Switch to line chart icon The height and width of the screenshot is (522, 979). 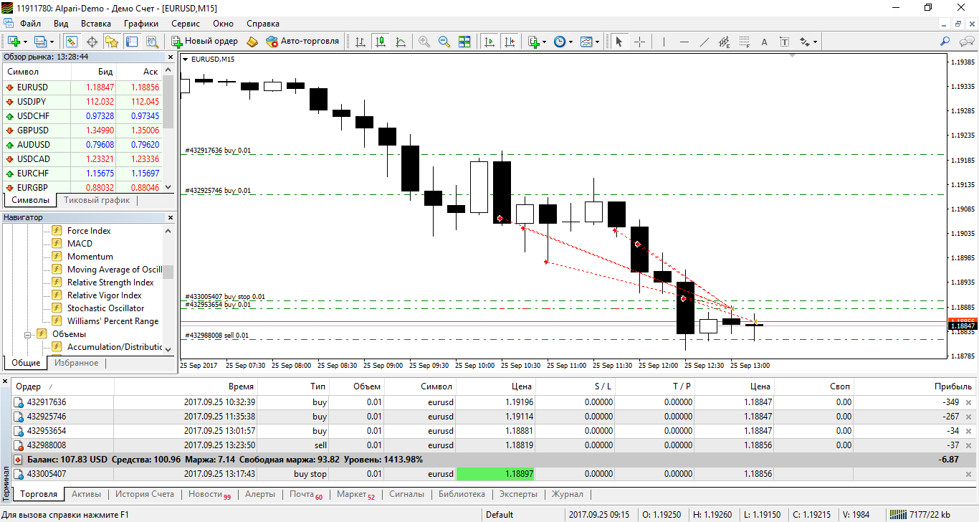[401, 42]
